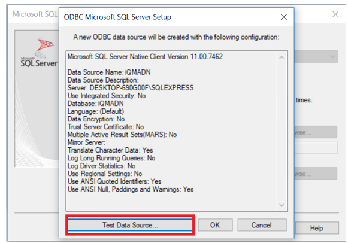Cancel the ODBC setup dialog
Viewport: 348px width, 243px height.
(262, 225)
